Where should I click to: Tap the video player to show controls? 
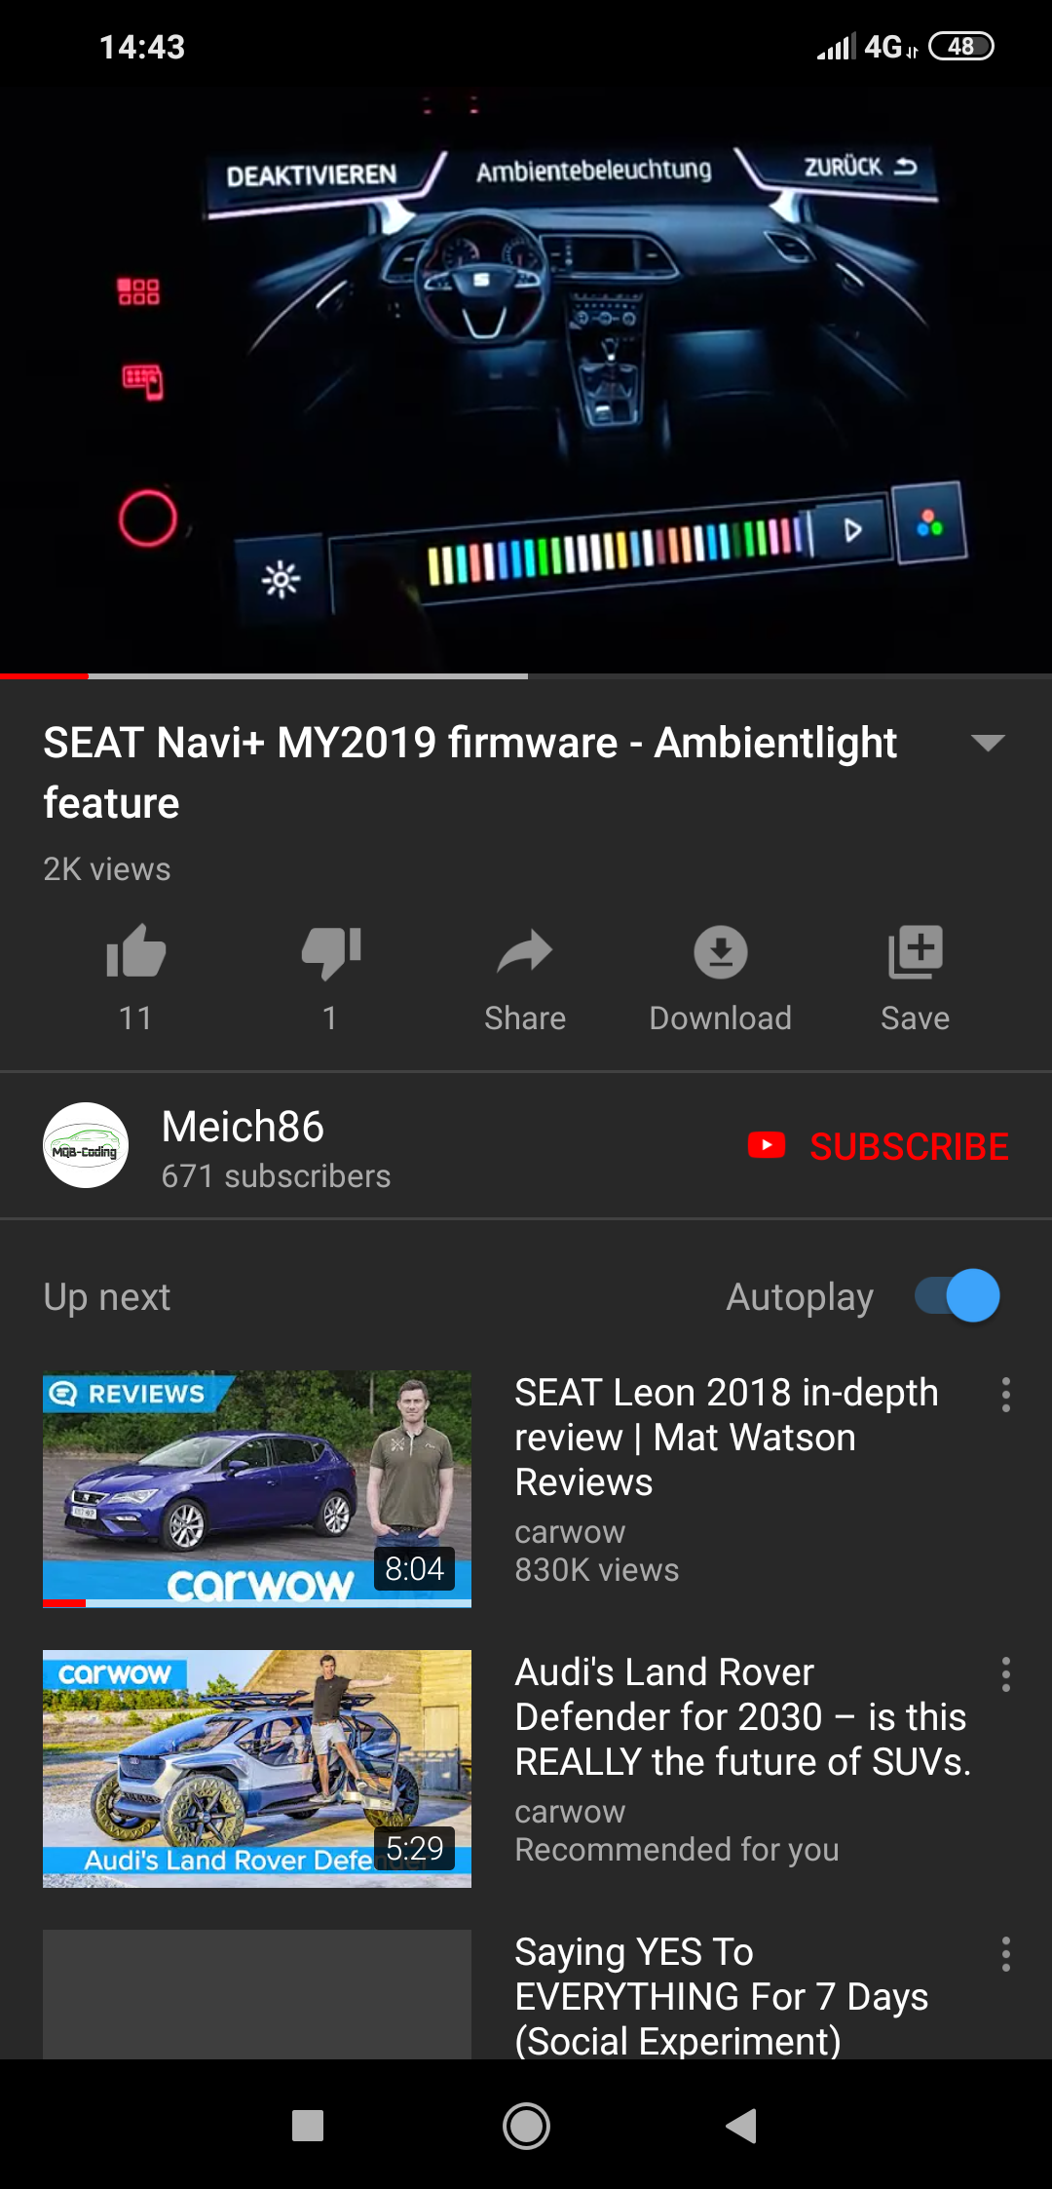coord(526,380)
